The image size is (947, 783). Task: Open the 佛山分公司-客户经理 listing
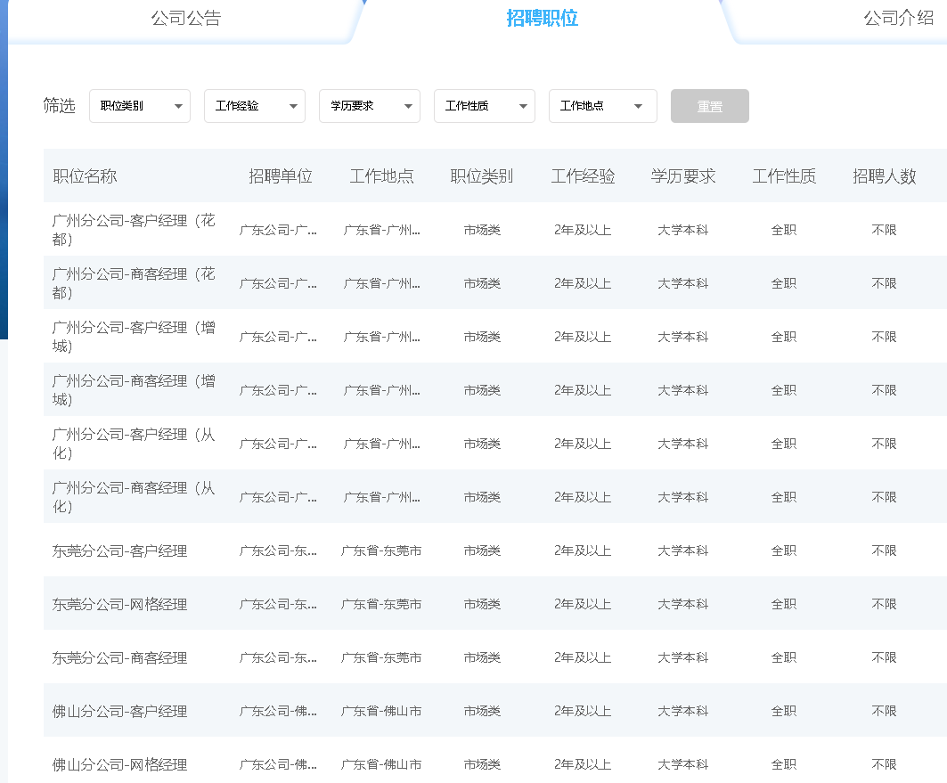point(118,711)
